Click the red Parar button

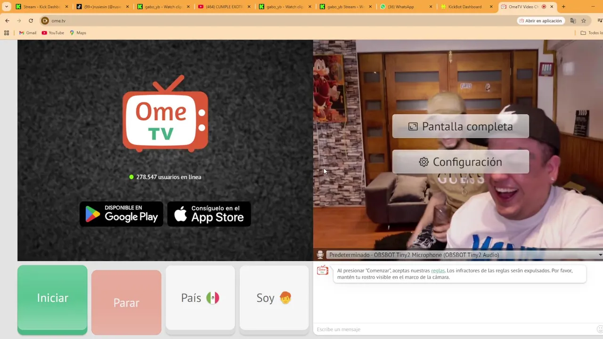tap(126, 303)
